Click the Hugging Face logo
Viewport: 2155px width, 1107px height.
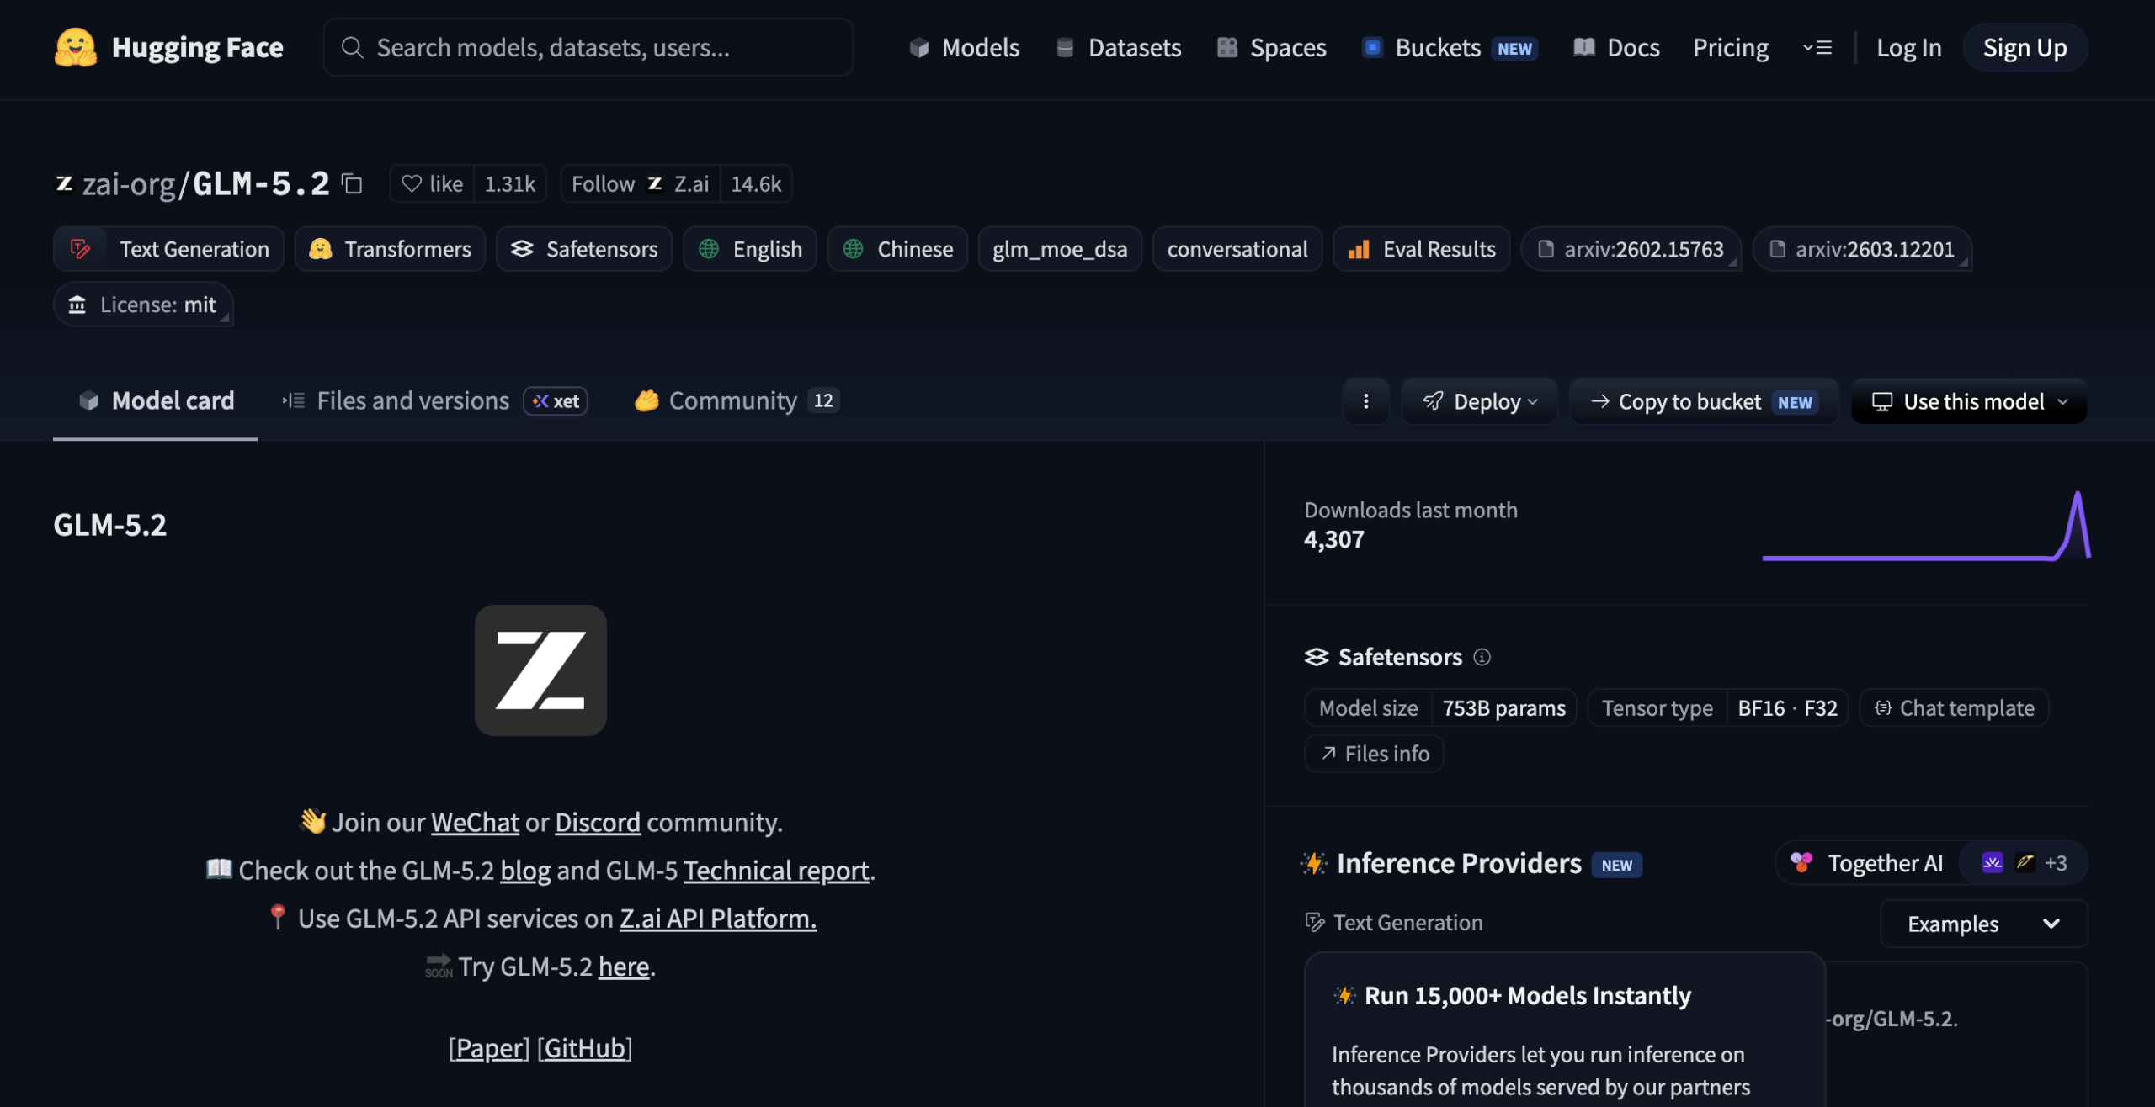168,47
